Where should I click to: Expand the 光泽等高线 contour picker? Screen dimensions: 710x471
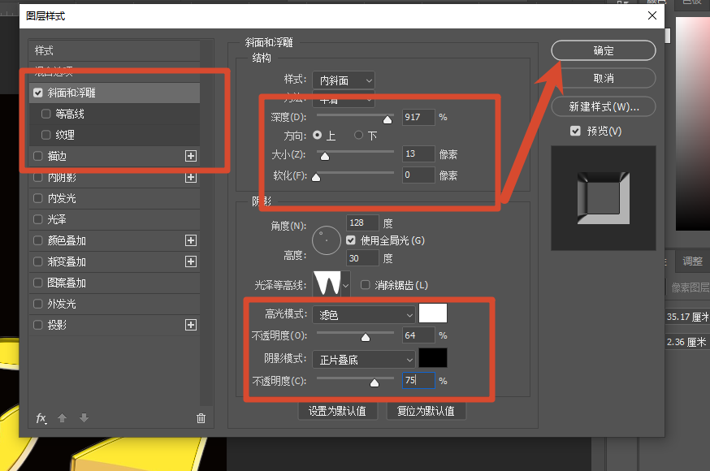point(345,285)
